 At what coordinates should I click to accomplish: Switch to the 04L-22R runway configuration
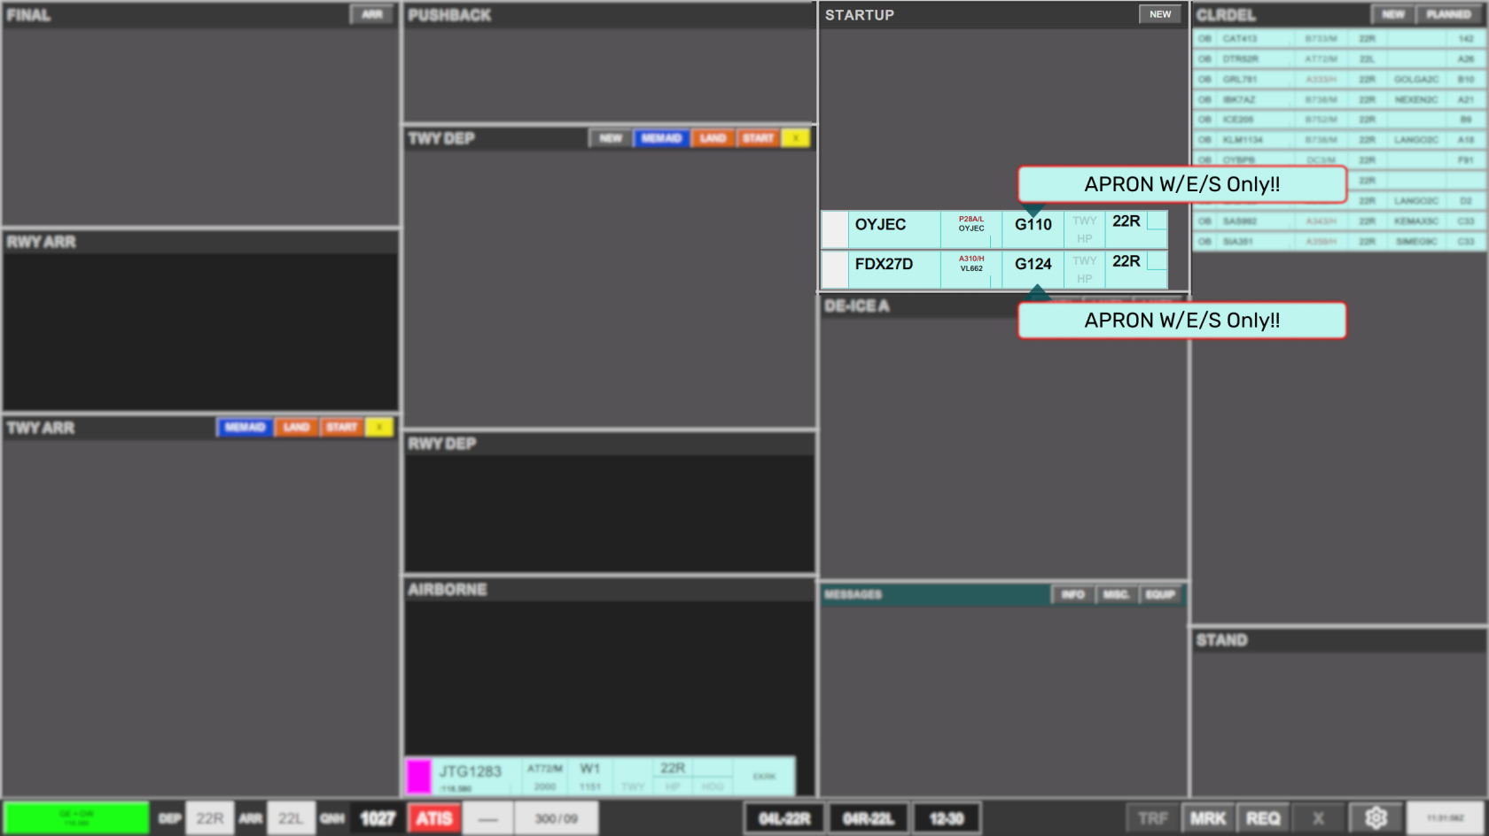coord(784,818)
